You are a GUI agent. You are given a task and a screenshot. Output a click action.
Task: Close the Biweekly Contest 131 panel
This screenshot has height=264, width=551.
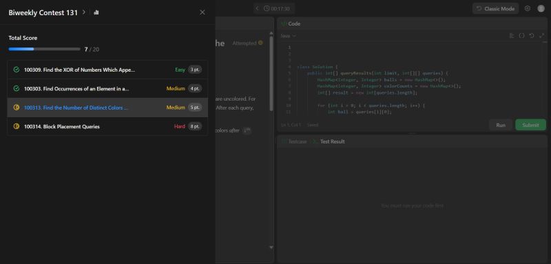click(202, 12)
